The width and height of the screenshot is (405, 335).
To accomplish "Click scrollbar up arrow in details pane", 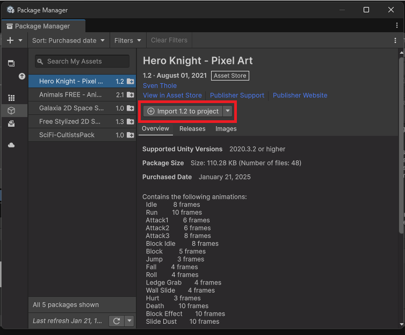I will [x=401, y=53].
